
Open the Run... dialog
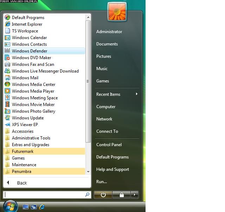coord(102,182)
